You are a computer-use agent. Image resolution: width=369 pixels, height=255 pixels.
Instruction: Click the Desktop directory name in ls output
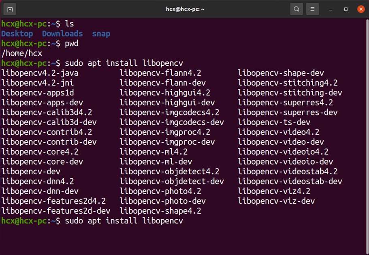(x=17, y=34)
